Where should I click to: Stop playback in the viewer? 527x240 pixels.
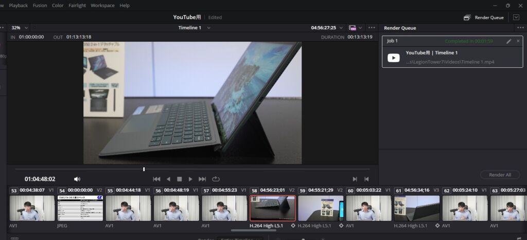(180, 179)
